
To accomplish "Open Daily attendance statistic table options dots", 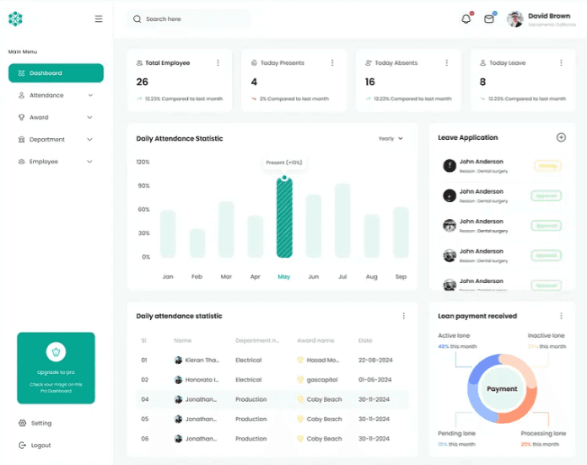I will tap(403, 316).
